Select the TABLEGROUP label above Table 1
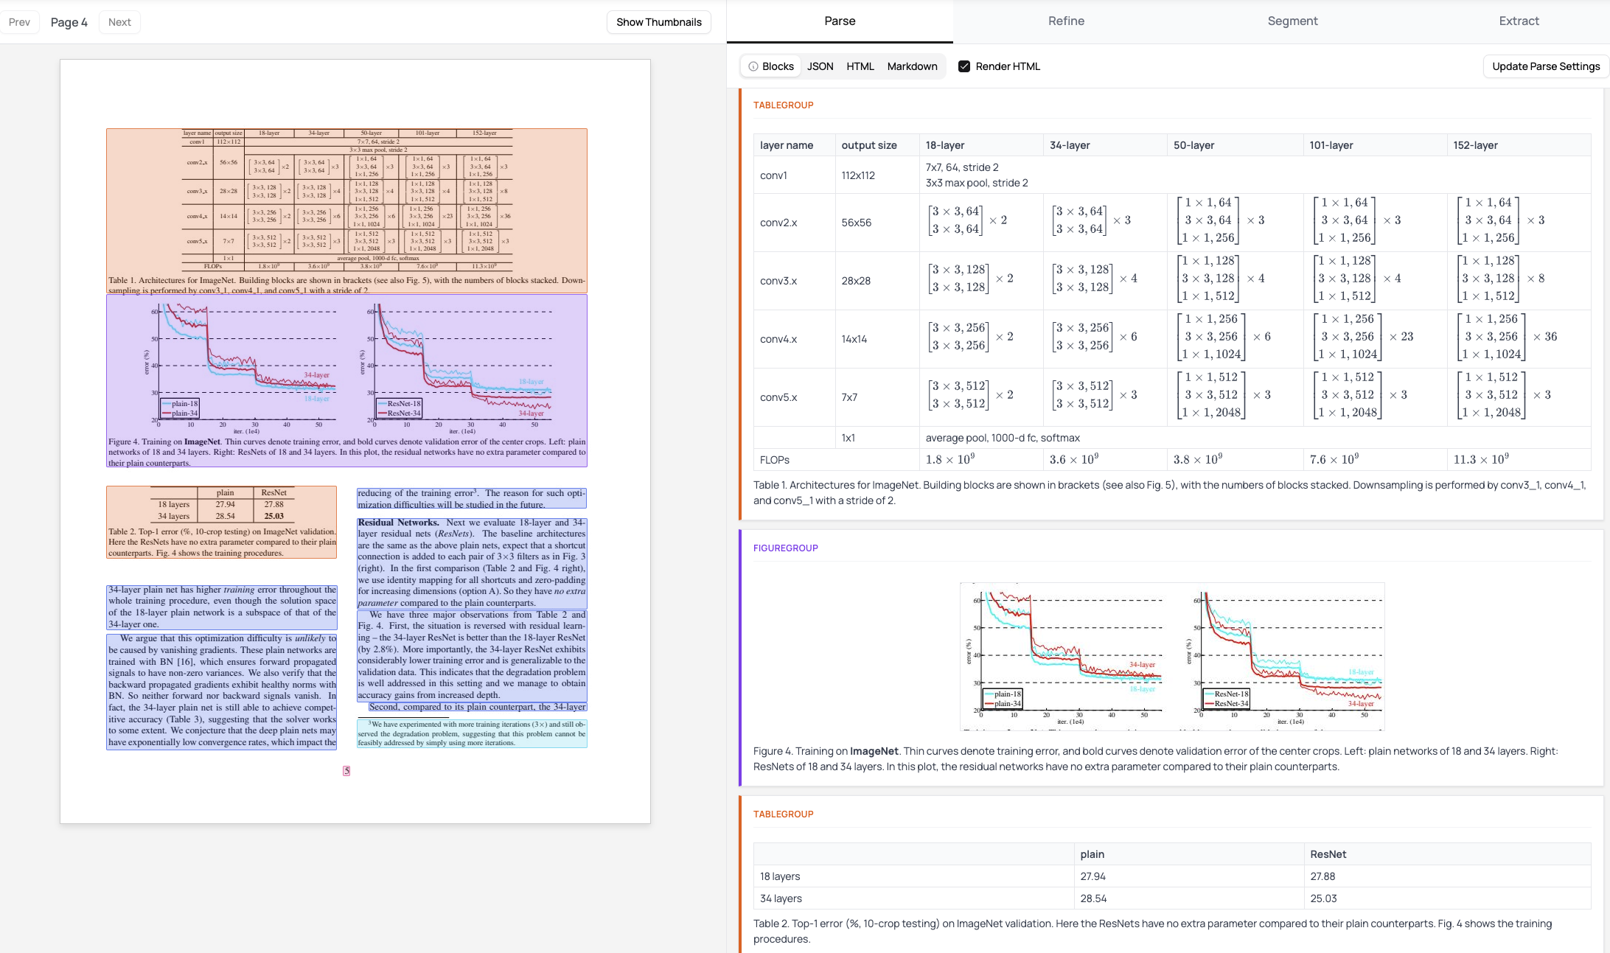Image resolution: width=1610 pixels, height=953 pixels. coord(783,105)
